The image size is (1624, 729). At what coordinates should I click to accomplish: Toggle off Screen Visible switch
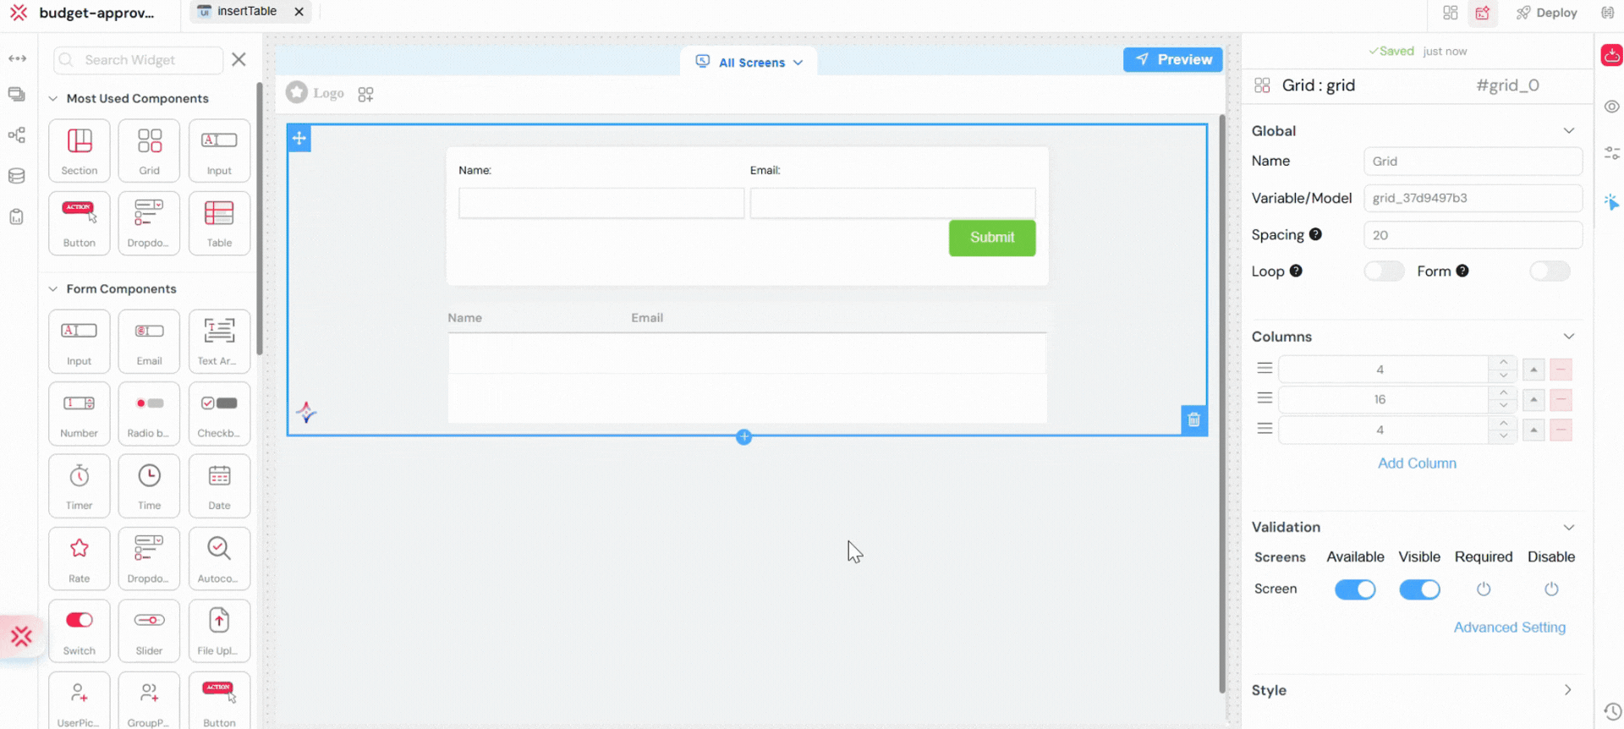1418,589
